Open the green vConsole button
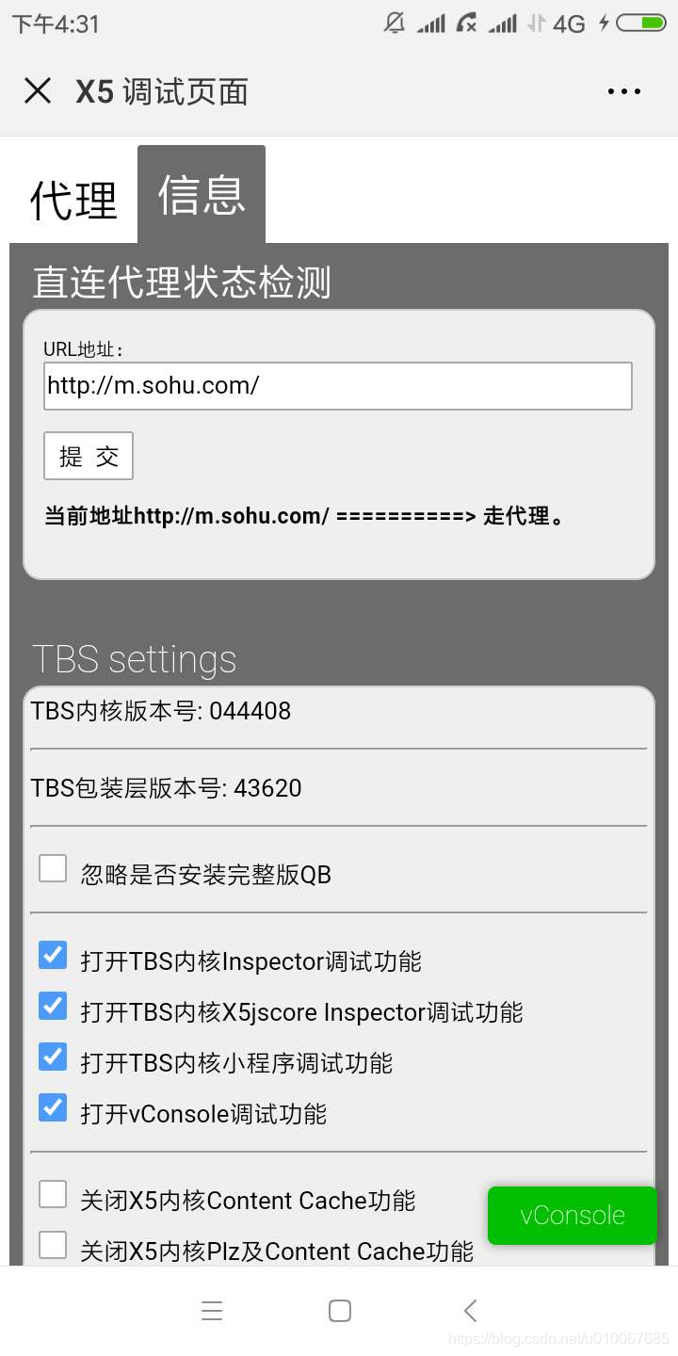Image resolution: width=678 pixels, height=1356 pixels. click(572, 1216)
